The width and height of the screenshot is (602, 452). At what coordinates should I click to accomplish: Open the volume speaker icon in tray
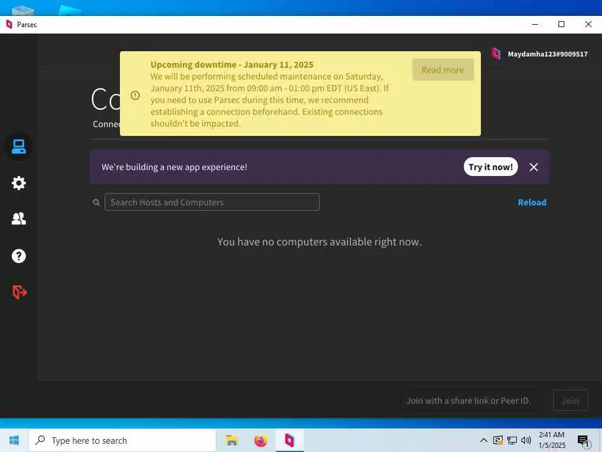526,440
